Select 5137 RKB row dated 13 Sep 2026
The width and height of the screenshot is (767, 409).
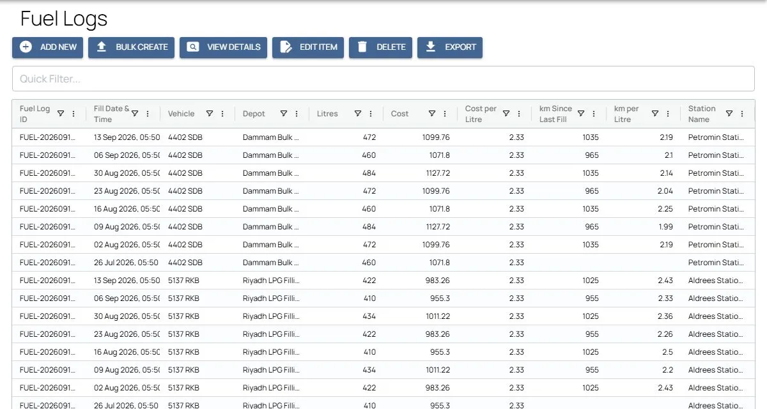[383, 281]
